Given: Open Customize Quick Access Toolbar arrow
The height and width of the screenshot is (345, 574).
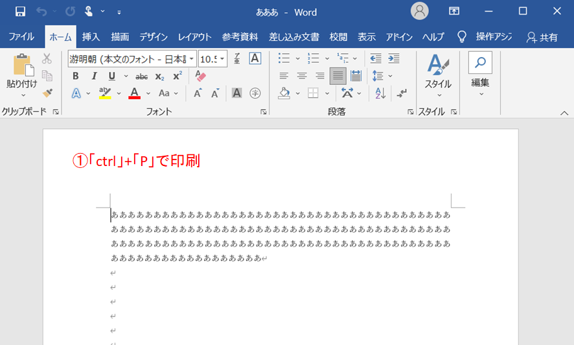Looking at the screenshot, I should (119, 12).
